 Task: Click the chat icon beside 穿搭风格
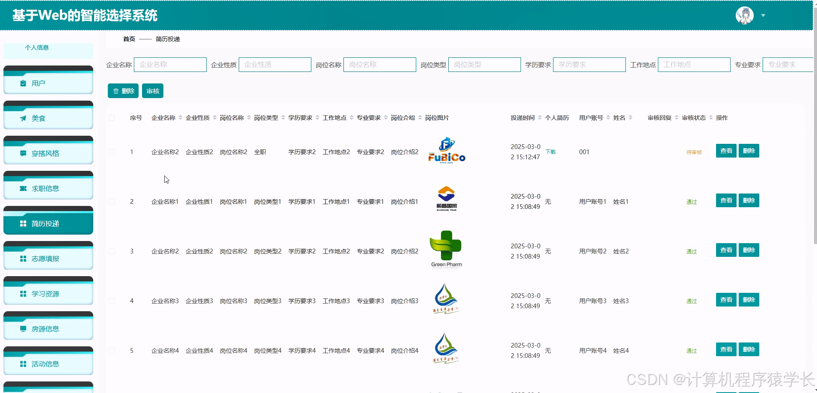23,153
